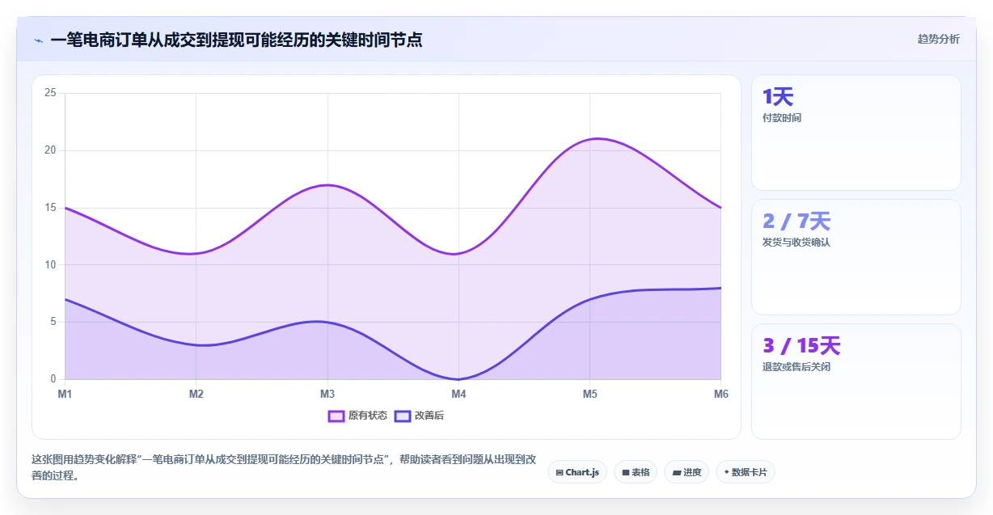Screen dimensions: 993x515
Task: Click the chart title about 电商订单
Action: (236, 40)
